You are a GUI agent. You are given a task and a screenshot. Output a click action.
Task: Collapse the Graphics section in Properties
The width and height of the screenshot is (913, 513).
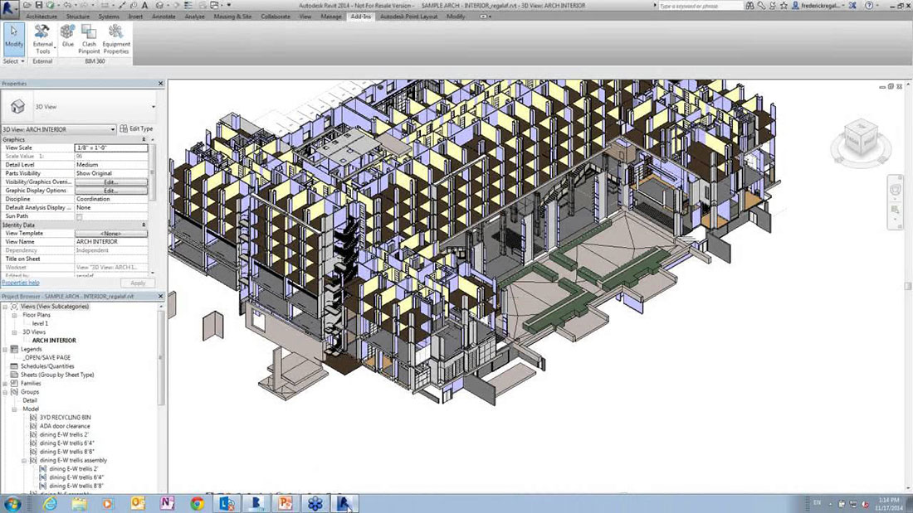tap(144, 139)
